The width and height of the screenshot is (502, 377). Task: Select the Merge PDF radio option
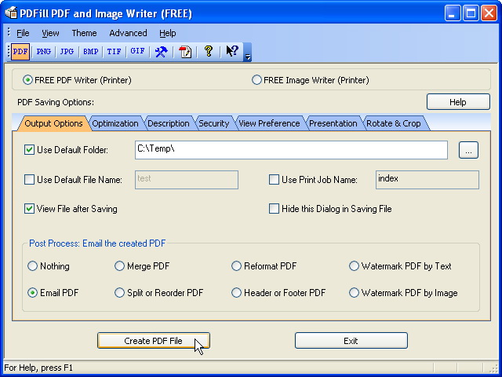tap(120, 266)
